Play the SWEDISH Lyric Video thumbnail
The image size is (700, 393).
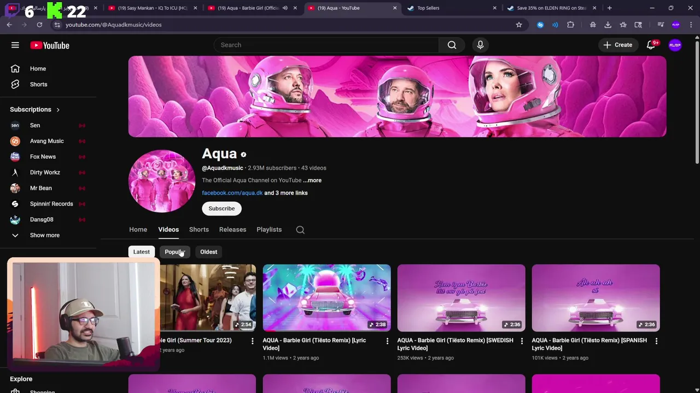461,298
